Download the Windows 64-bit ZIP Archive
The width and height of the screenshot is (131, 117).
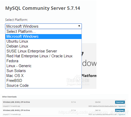point(120,110)
